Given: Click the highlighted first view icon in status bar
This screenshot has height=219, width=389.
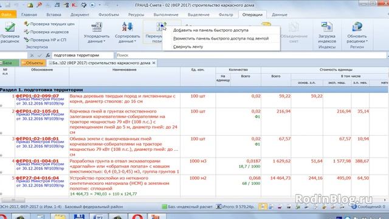Looking at the screenshot, I should [x=263, y=207].
